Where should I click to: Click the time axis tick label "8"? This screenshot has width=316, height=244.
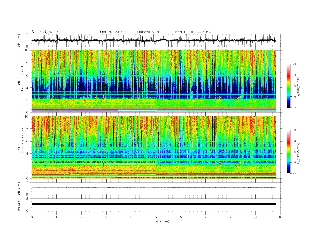231,217
